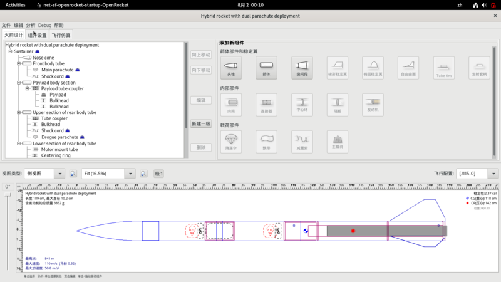Add a transition (级间段) component

(x=302, y=68)
